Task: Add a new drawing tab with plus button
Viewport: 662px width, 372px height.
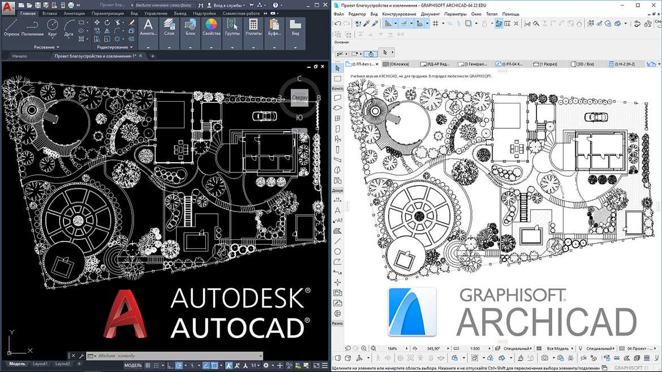Action: point(152,55)
